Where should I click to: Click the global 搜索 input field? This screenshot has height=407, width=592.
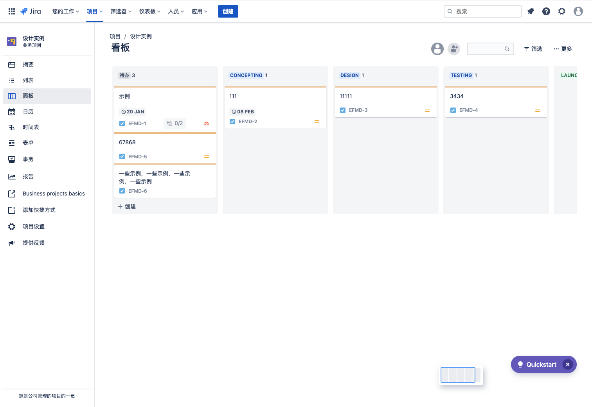pyautogui.click(x=483, y=11)
